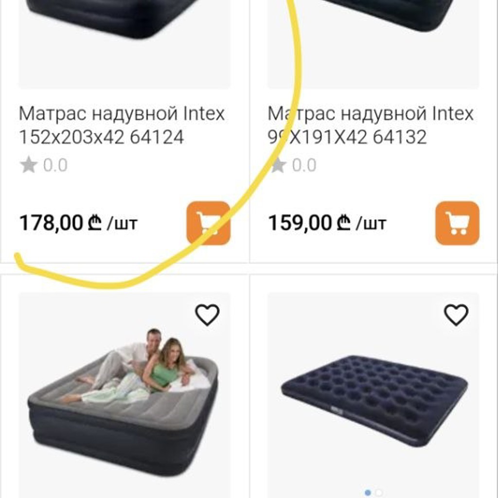This screenshot has width=498, height=498.
Task: Click the 159,00 price label
Action: coord(300,223)
